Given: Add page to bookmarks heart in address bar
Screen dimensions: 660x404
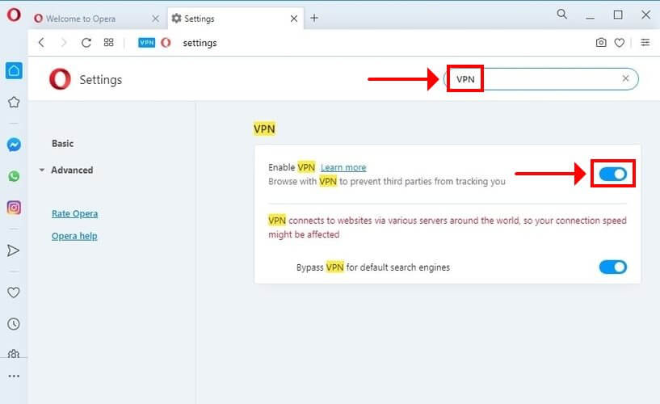Looking at the screenshot, I should pyautogui.click(x=619, y=43).
